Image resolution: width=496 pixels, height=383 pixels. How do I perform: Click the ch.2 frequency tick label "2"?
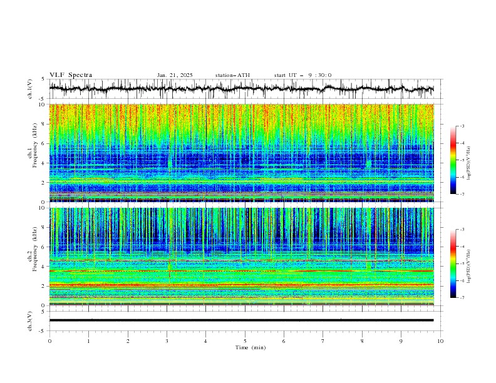[x=44, y=286]
